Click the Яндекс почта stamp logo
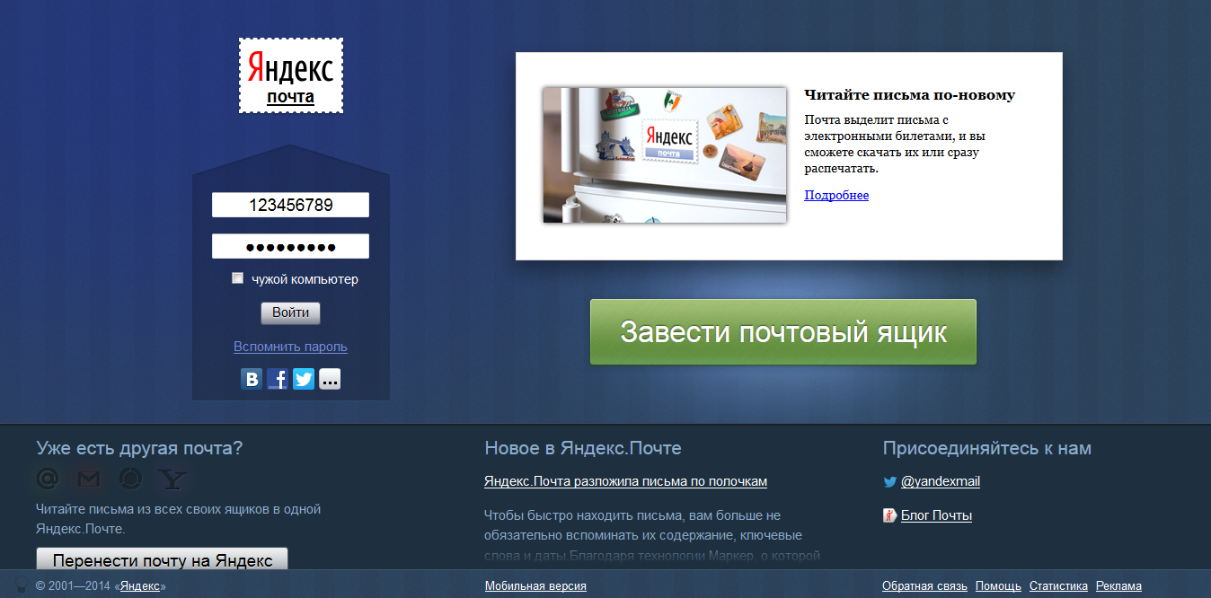The height and width of the screenshot is (598, 1211). click(x=290, y=75)
